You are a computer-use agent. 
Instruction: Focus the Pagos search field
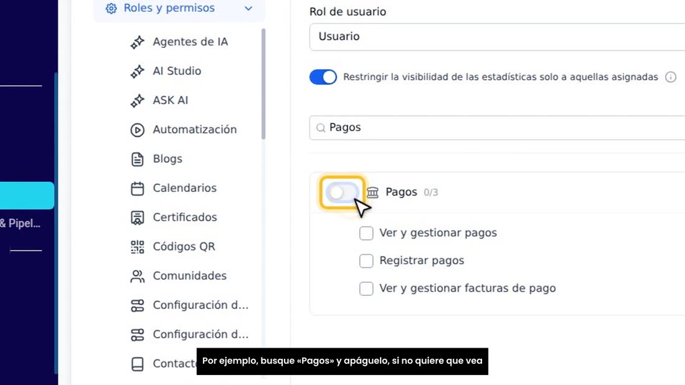pos(497,128)
